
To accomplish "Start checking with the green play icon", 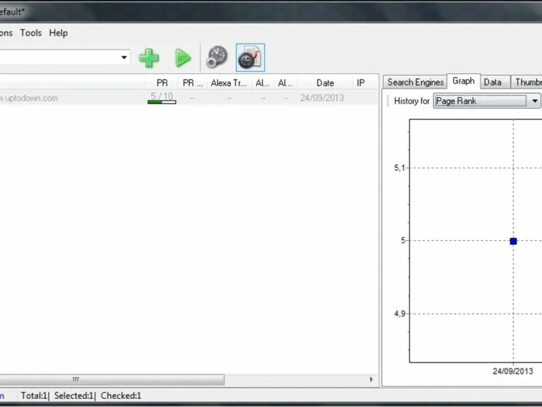I will point(183,58).
